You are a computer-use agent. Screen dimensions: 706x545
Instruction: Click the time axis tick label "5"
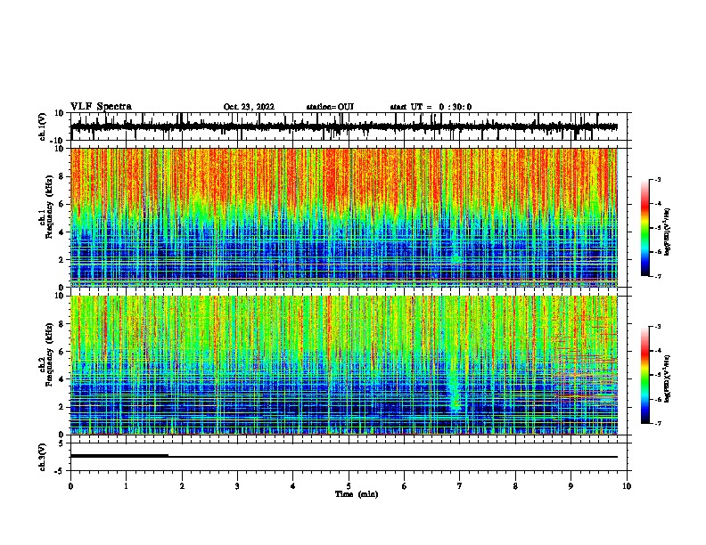click(349, 485)
